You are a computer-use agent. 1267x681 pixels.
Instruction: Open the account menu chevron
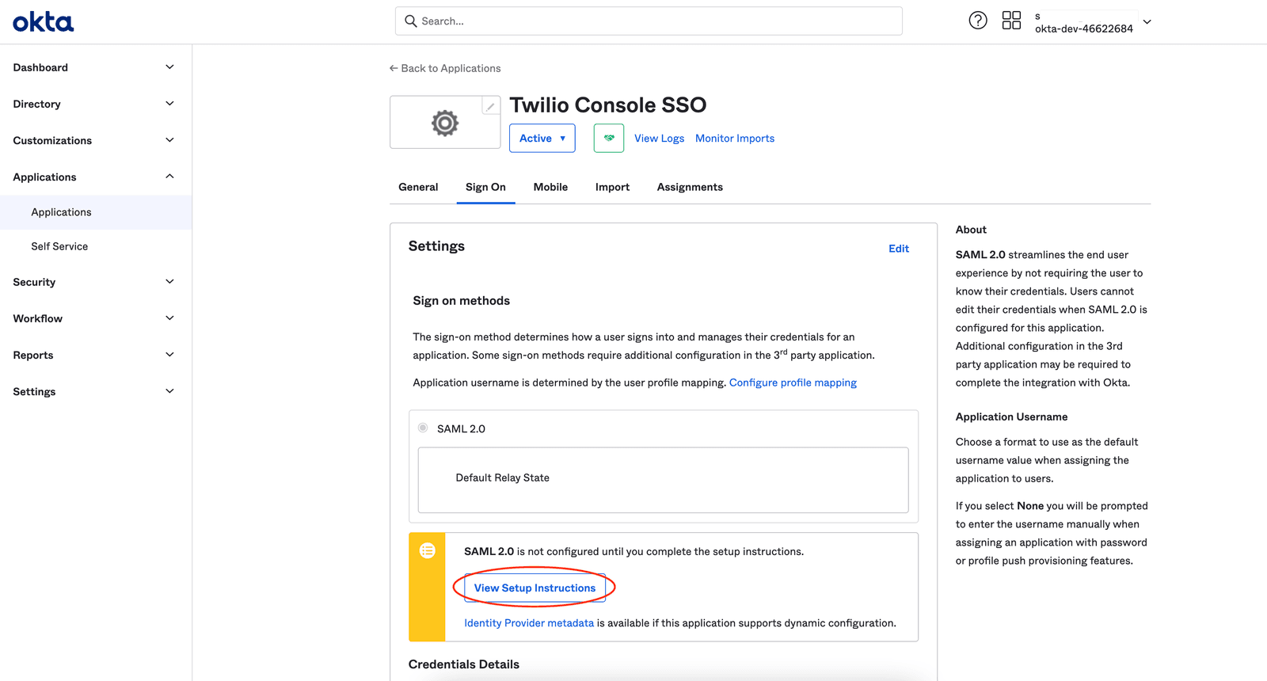[x=1147, y=22]
